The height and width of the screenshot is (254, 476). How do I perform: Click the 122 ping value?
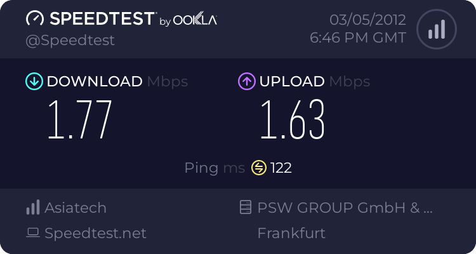click(x=281, y=168)
